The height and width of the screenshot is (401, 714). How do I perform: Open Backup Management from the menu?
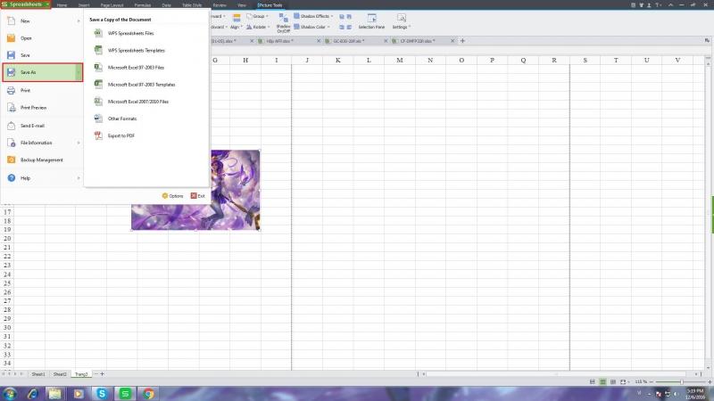tap(41, 160)
